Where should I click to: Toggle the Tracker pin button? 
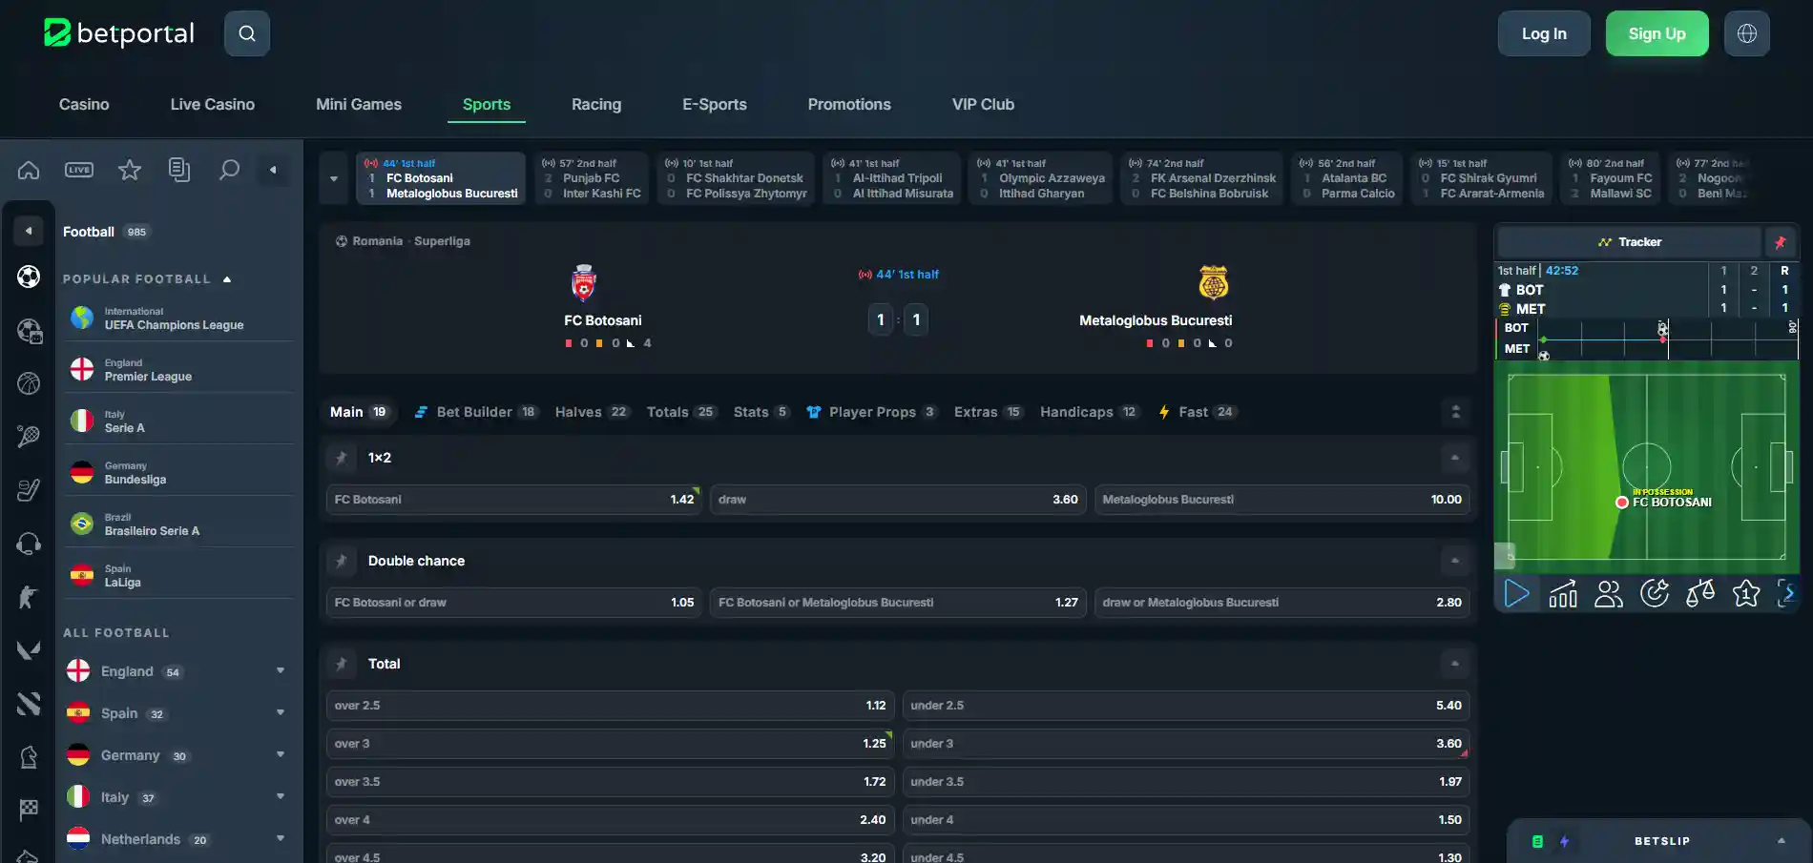[1780, 242]
